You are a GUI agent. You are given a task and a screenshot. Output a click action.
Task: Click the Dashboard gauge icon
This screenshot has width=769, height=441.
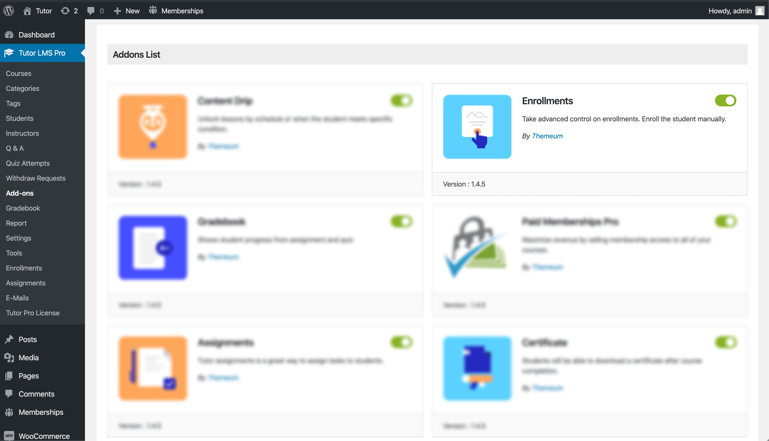pos(9,34)
